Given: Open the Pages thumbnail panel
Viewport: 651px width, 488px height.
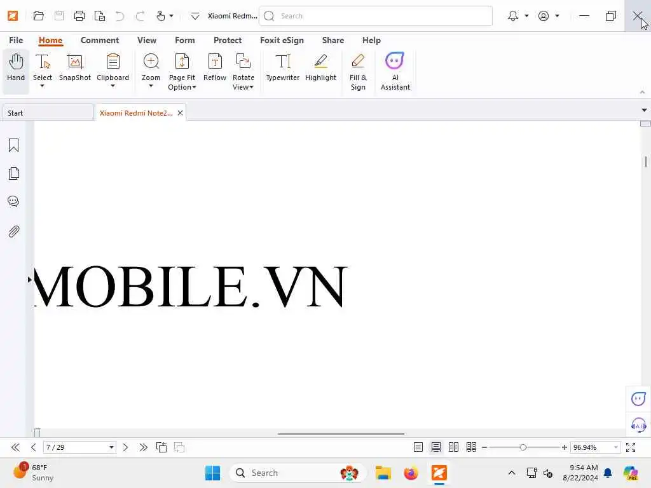Looking at the screenshot, I should click(x=14, y=173).
